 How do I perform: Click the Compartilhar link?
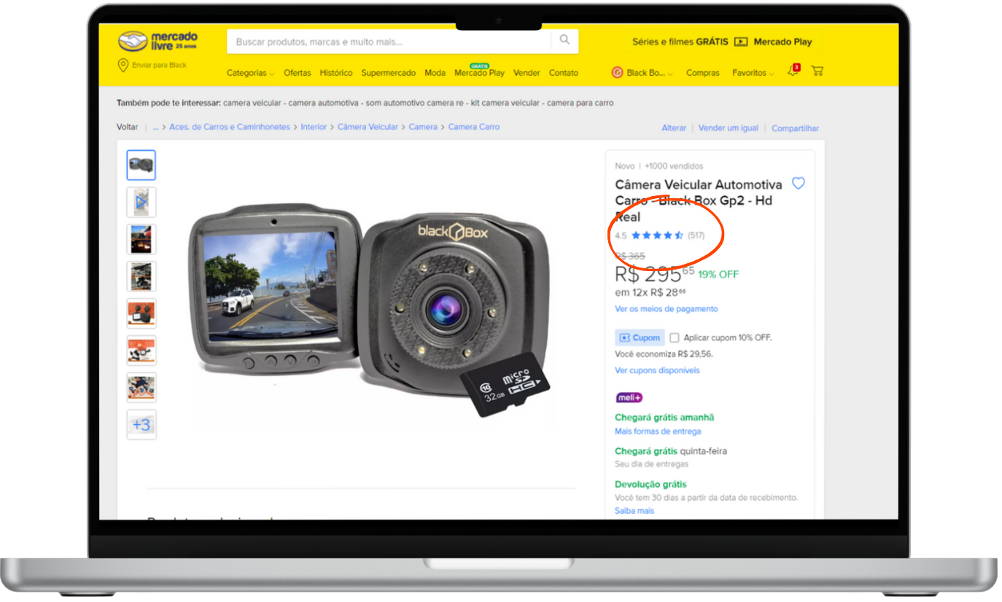(x=796, y=128)
